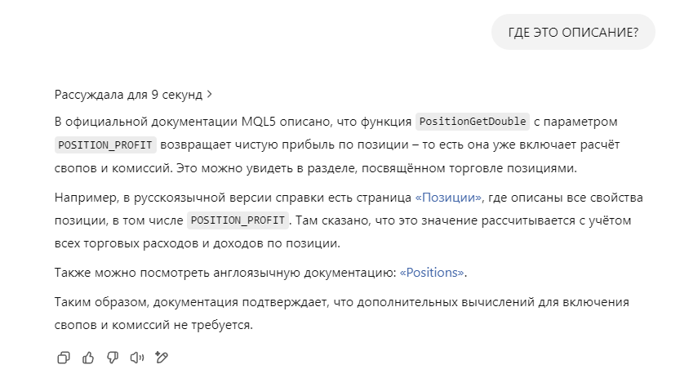Expand the "Рассуждала для 9 секунд" reasoning

coord(128,95)
